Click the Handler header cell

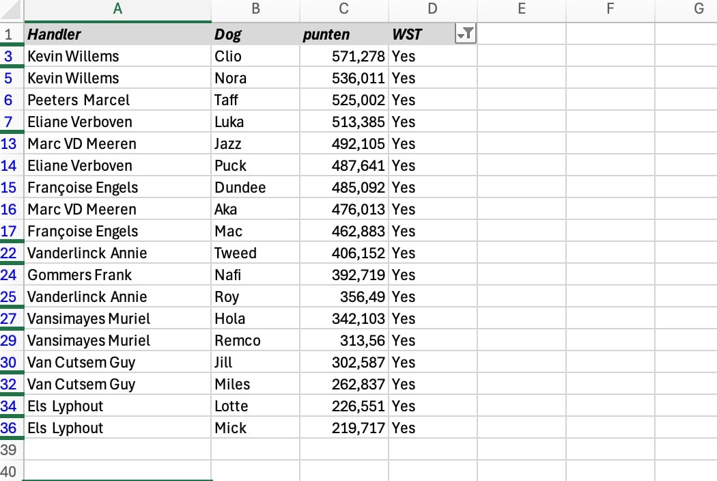click(117, 34)
